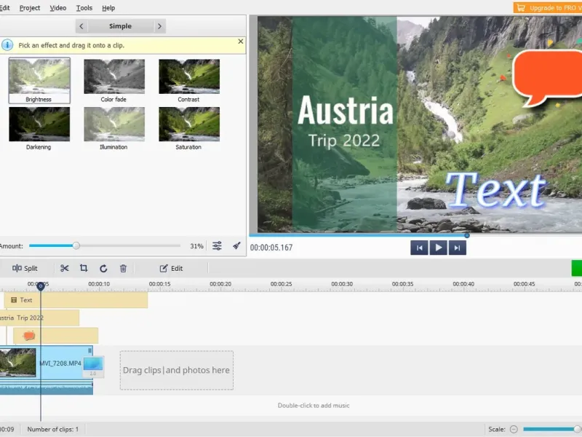582x437 pixels.
Task: Open the Project menu
Action: (30, 8)
